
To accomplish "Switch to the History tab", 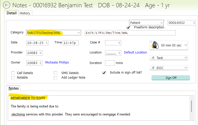I will pyautogui.click(x=25, y=13).
